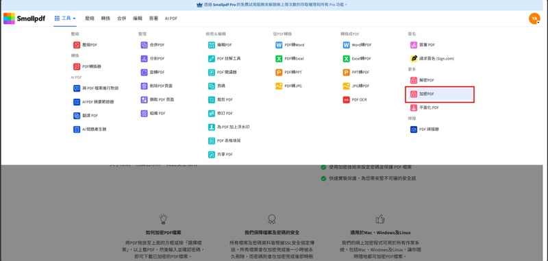Start 與 PDF 檔案進行對談 chat tool
The height and width of the screenshot is (261, 548).
[96, 88]
